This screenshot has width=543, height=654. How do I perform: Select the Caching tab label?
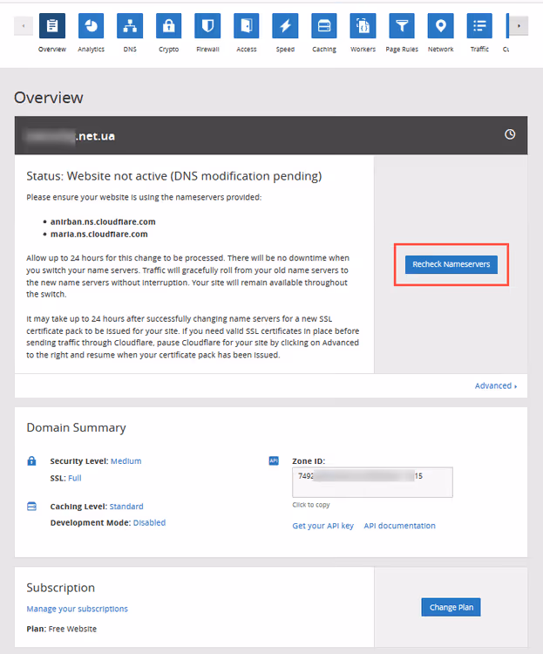point(324,49)
